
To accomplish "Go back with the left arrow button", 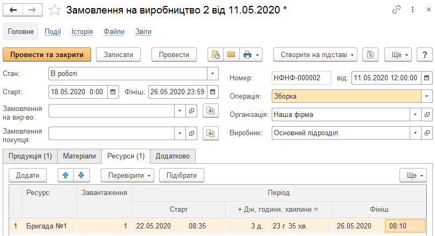I will pos(13,10).
